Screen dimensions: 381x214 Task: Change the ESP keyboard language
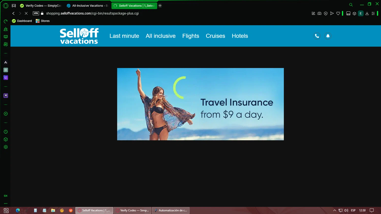(353, 210)
